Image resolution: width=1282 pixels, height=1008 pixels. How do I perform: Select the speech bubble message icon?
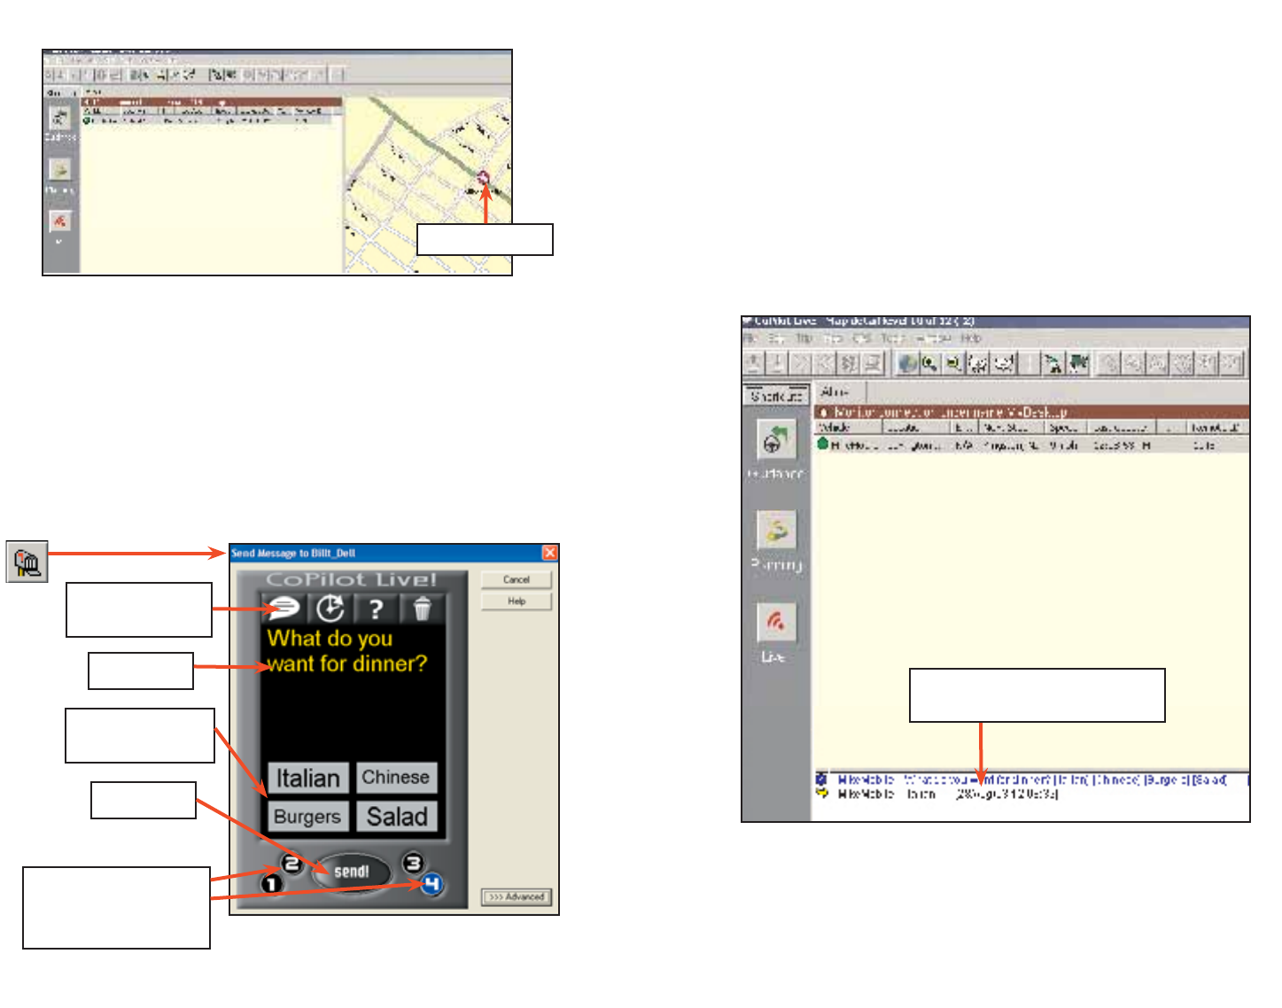[284, 609]
